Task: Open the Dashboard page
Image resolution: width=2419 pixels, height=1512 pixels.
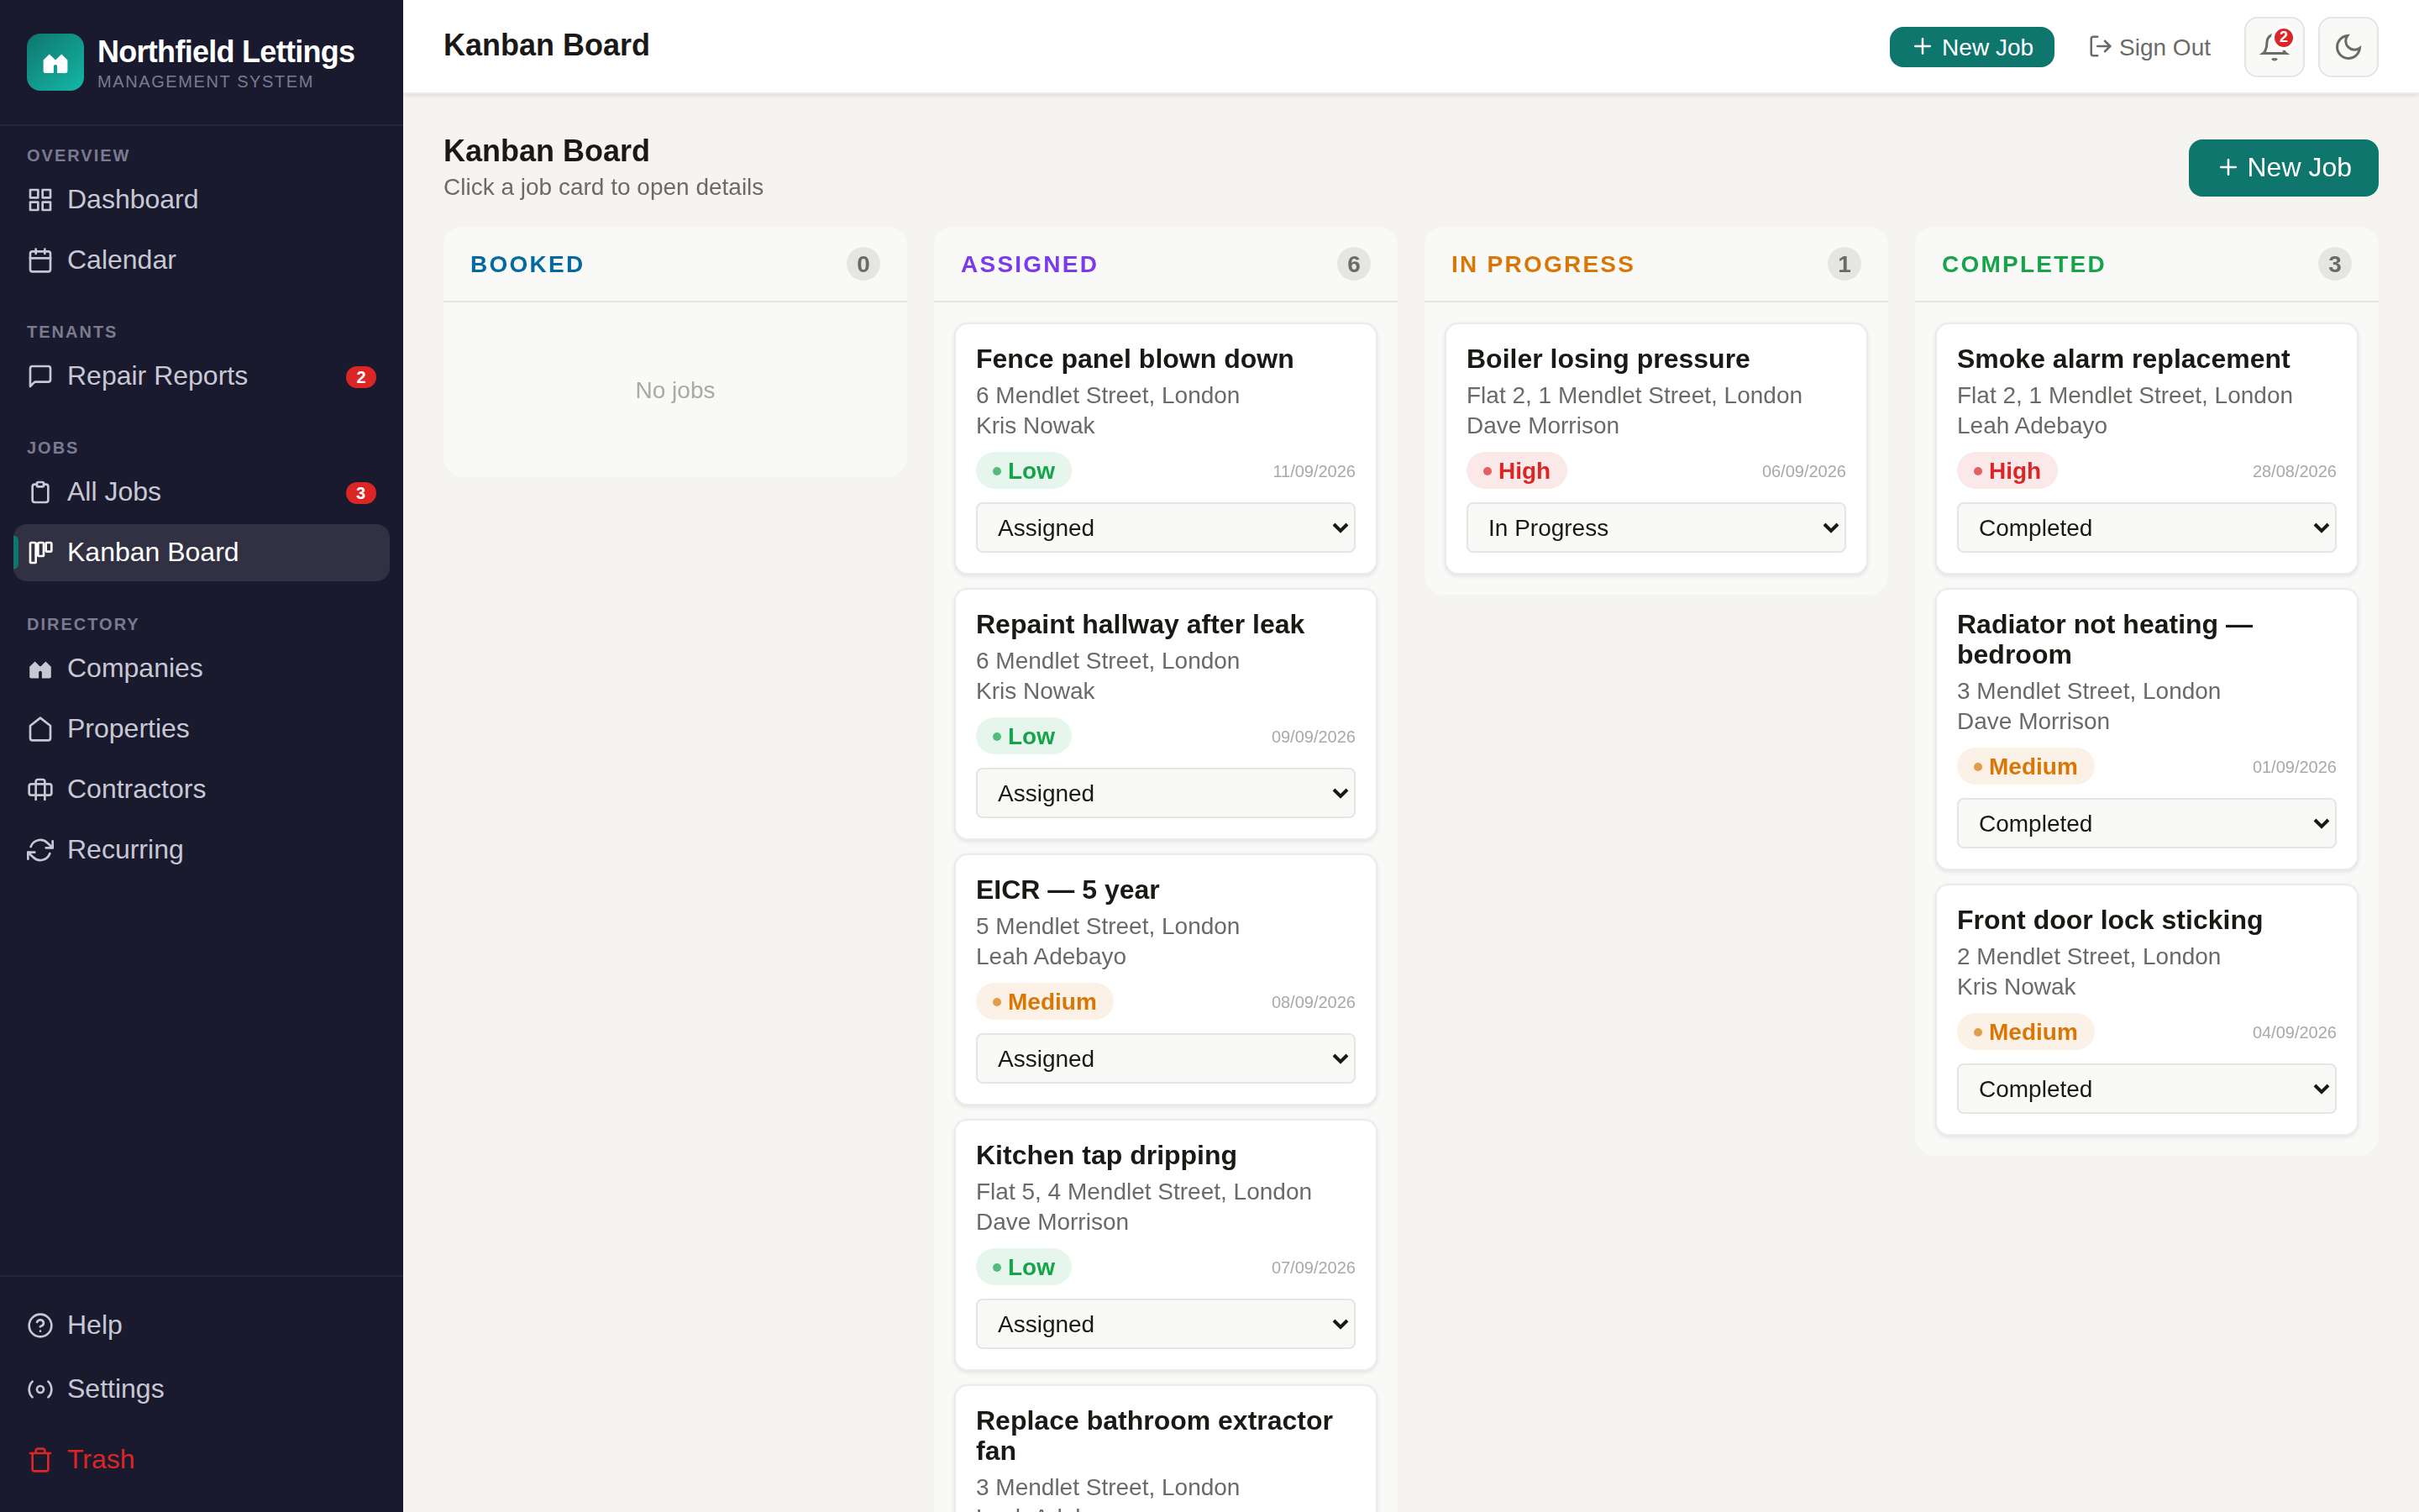Action: coord(202,200)
